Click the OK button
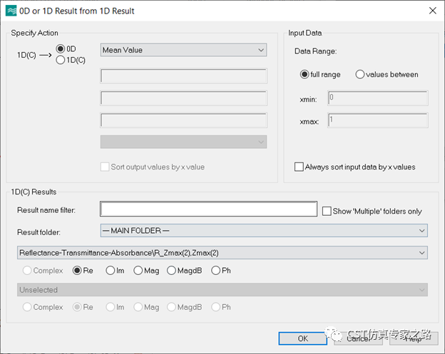Viewport: 445px width, 354px height. 303,338
